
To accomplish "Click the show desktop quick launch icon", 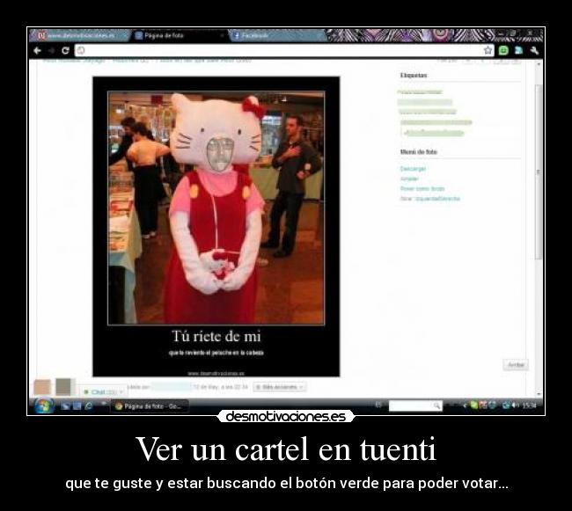I will [x=65, y=406].
